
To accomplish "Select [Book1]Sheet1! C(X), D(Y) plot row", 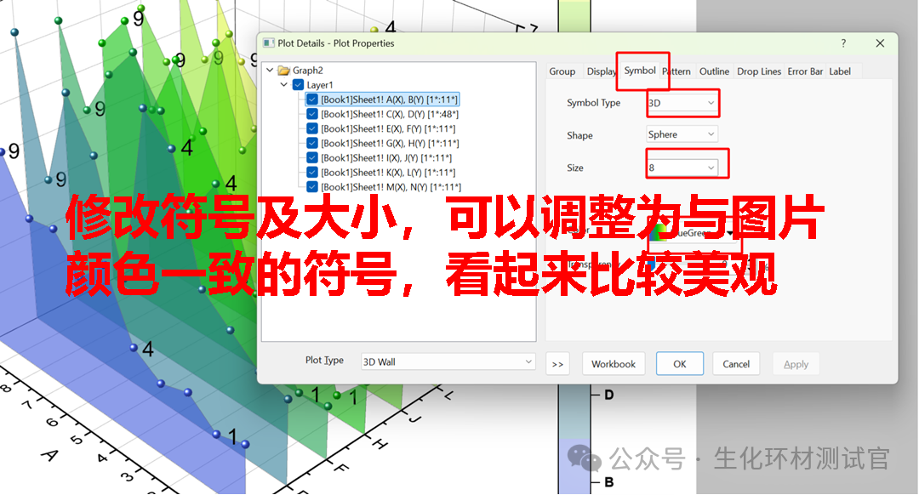I will coord(390,114).
